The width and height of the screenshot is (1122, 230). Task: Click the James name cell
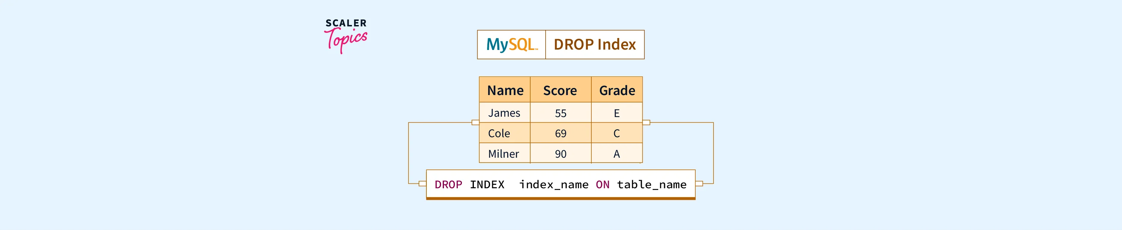pyautogui.click(x=504, y=113)
